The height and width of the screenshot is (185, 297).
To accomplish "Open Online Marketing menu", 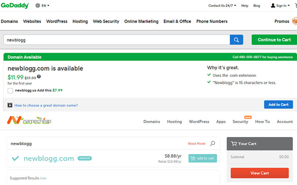I will tap(141, 21).
